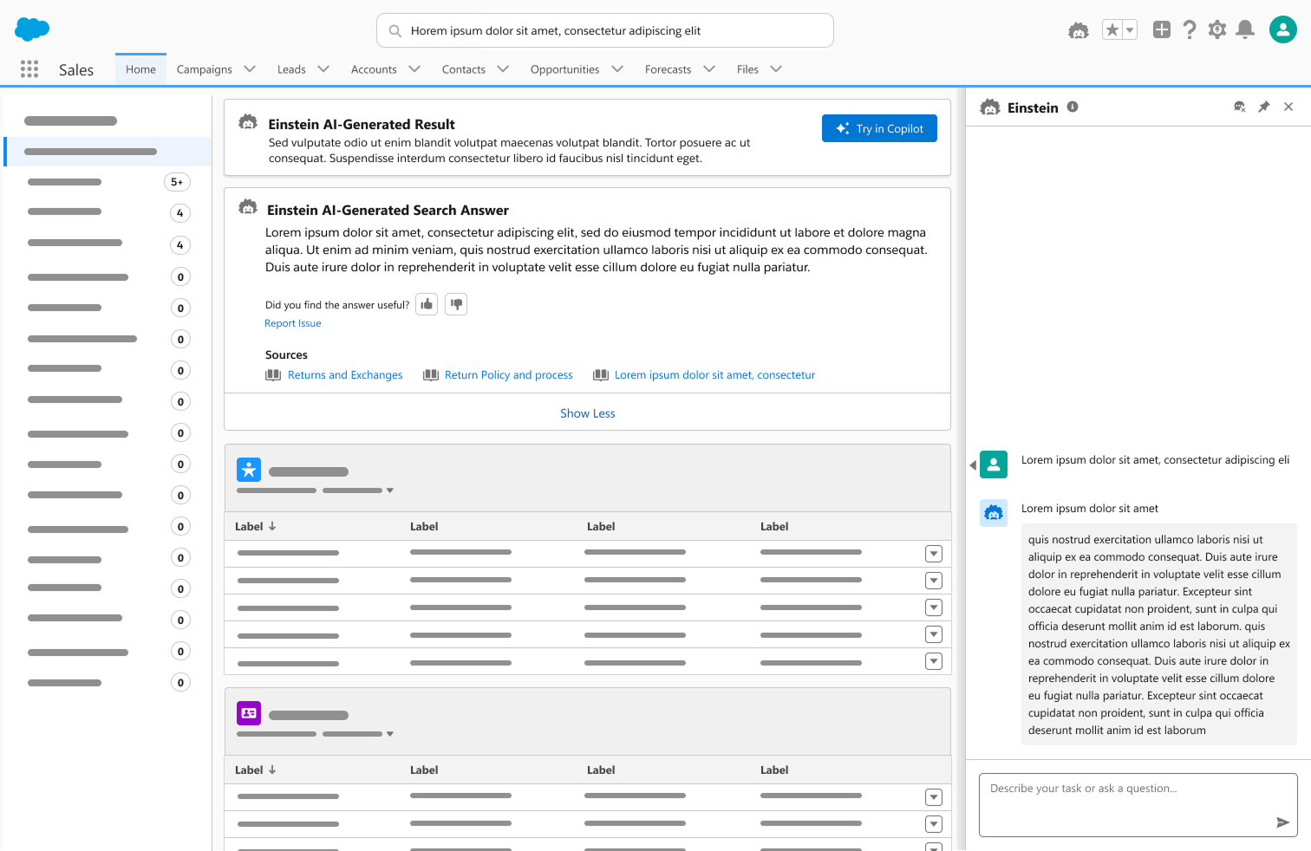Open the first table row action menu
Screen dimensions: 1311x851
coord(934,554)
